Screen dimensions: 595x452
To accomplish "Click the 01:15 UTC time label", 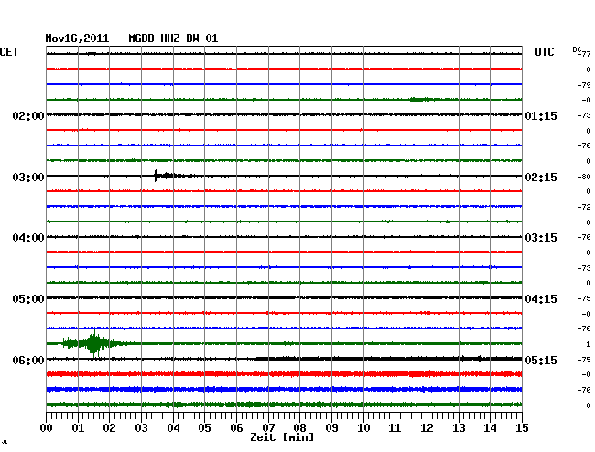I will (x=541, y=115).
